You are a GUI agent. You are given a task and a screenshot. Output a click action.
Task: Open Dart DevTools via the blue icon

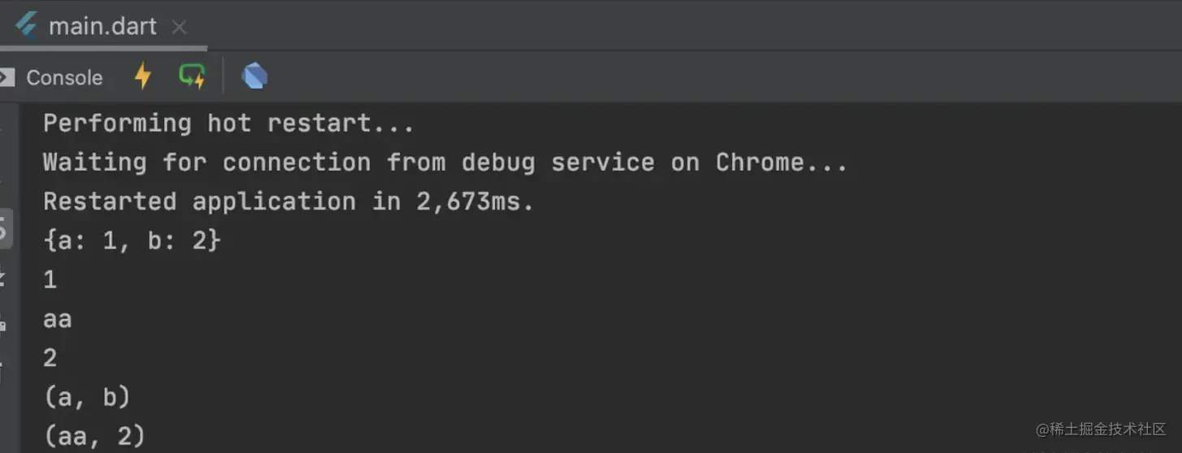point(254,76)
